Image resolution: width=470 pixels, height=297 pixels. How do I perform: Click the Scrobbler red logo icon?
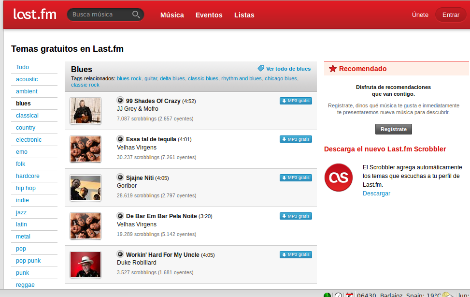pos(339,178)
